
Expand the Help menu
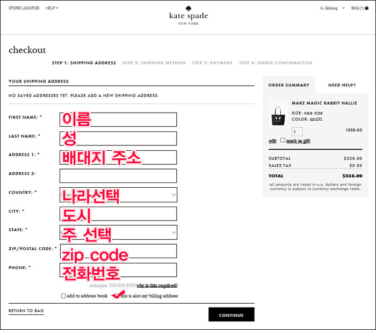click(x=52, y=8)
